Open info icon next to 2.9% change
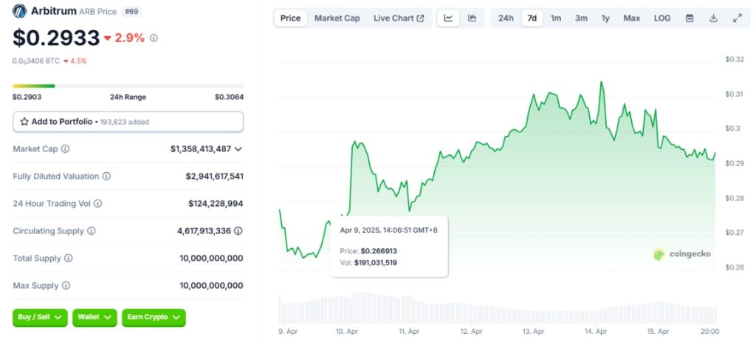The width and height of the screenshot is (756, 339). pos(154,38)
